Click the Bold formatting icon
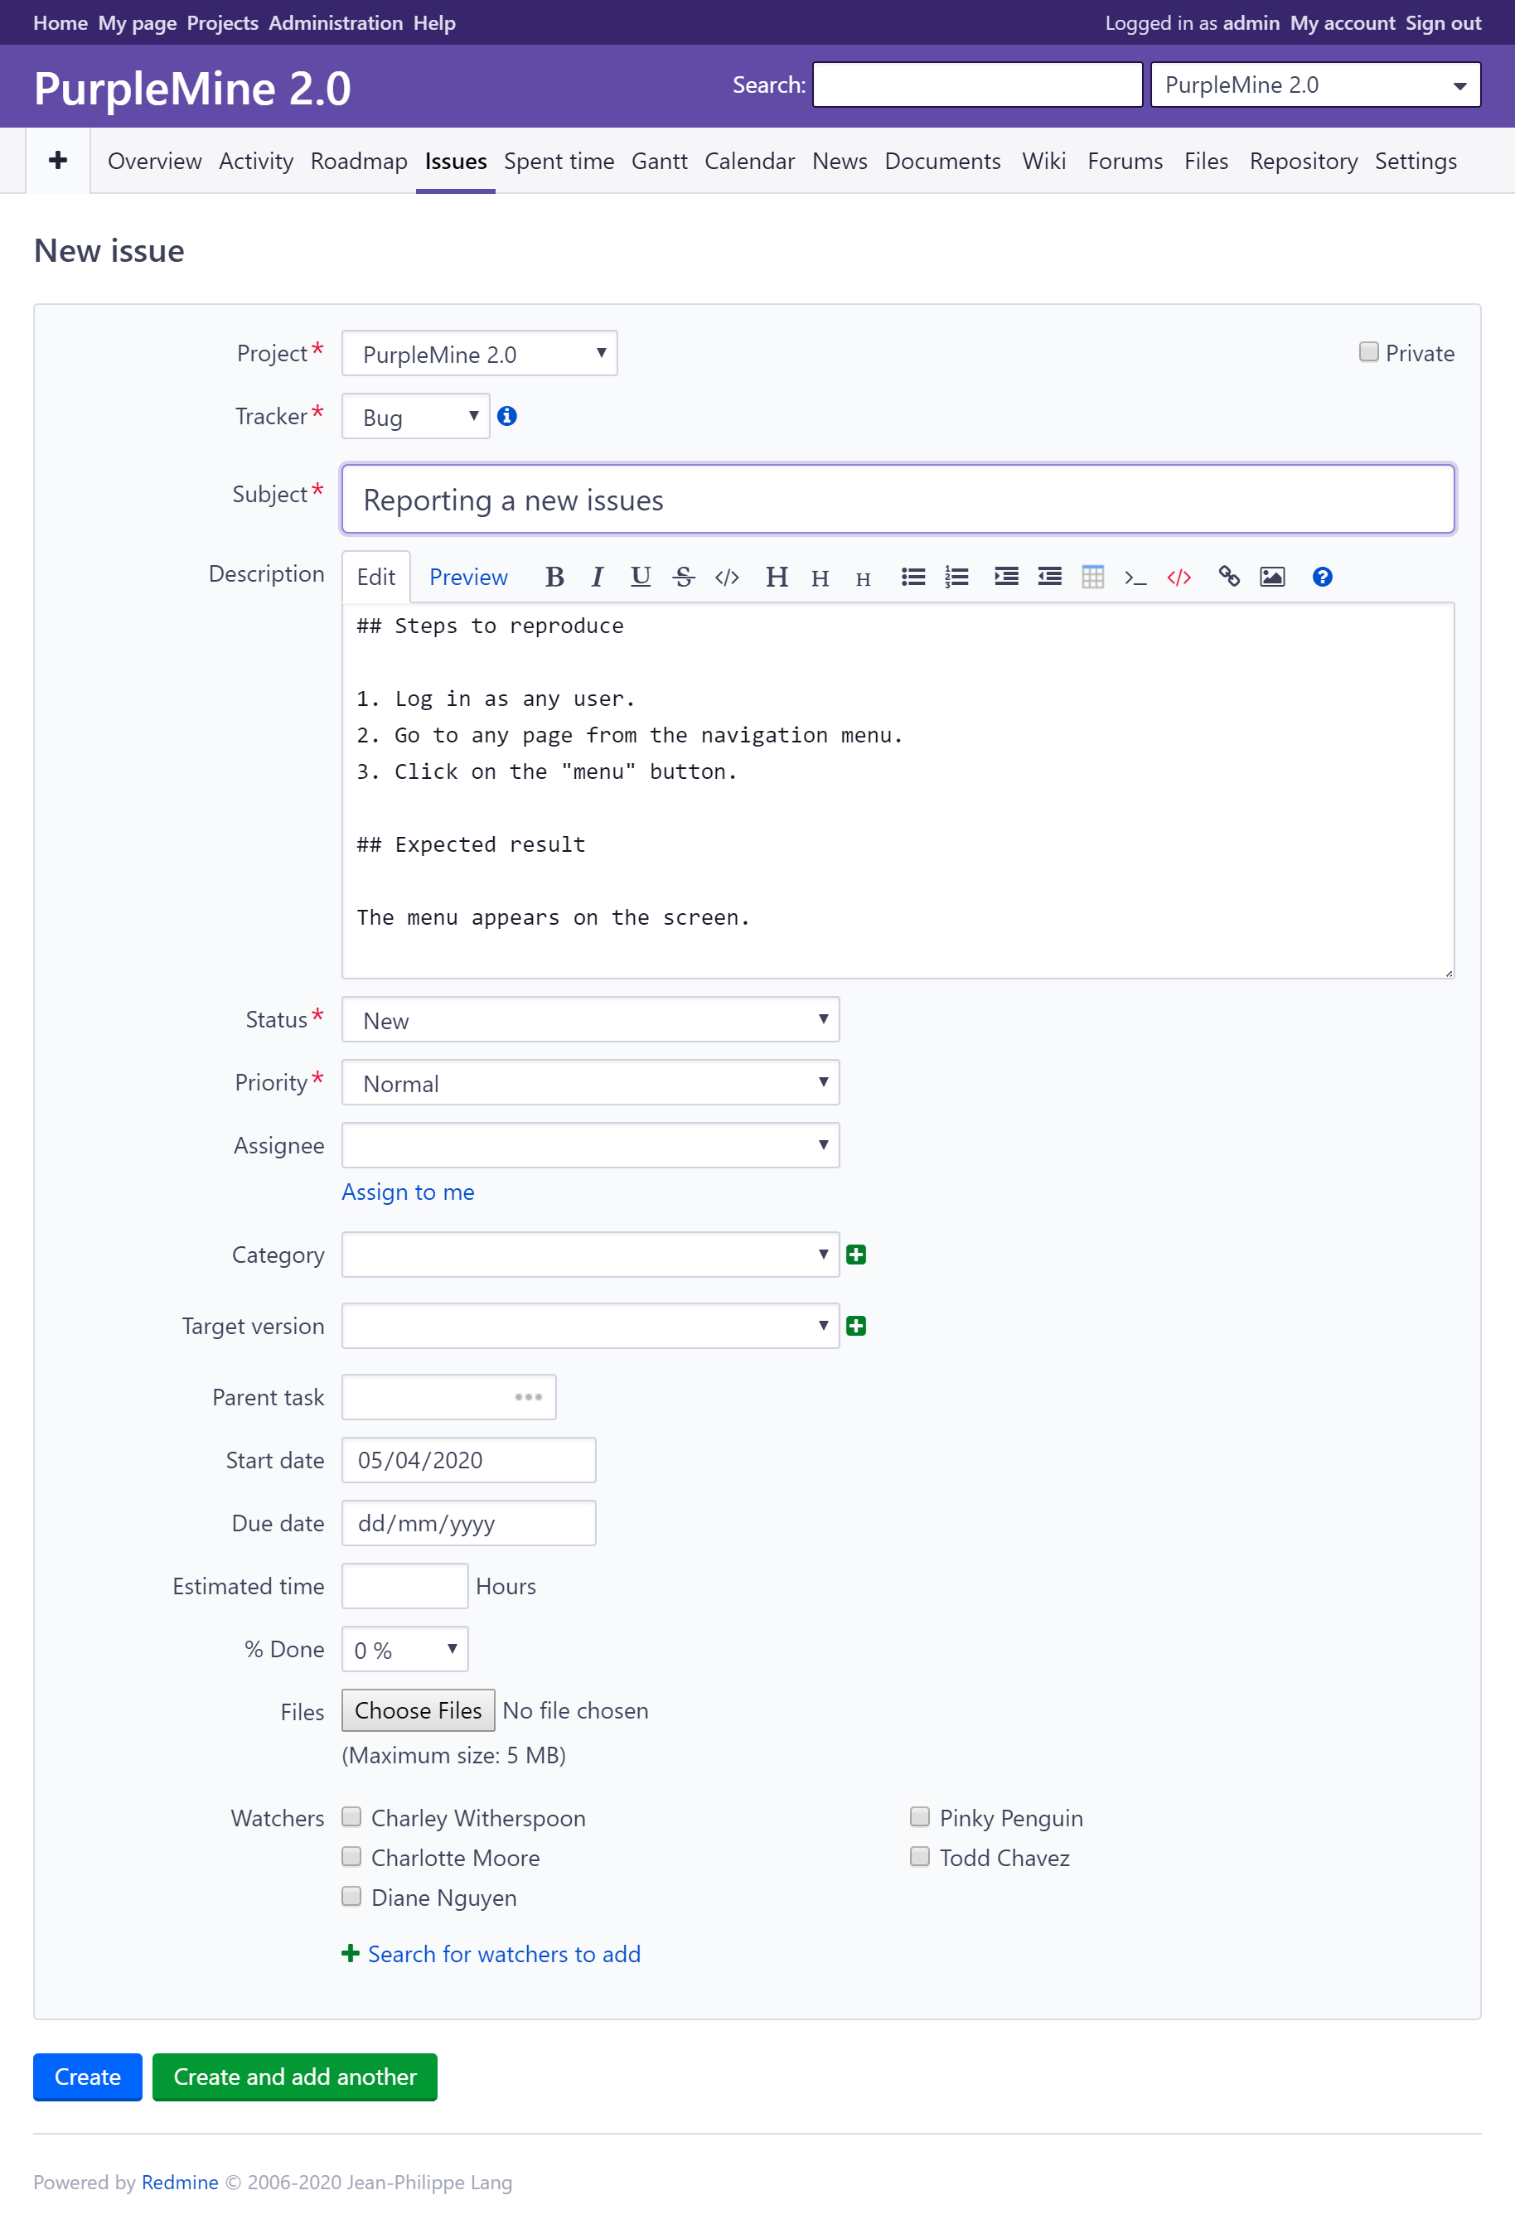This screenshot has height=2229, width=1515. pos(554,577)
